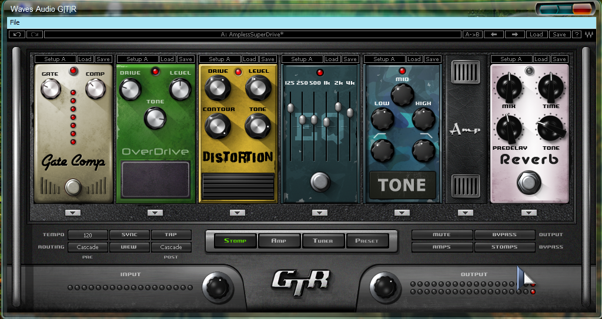The height and width of the screenshot is (319, 602).
Task: Click the LEVEL knob on Distortion pedal
Action: [x=259, y=88]
